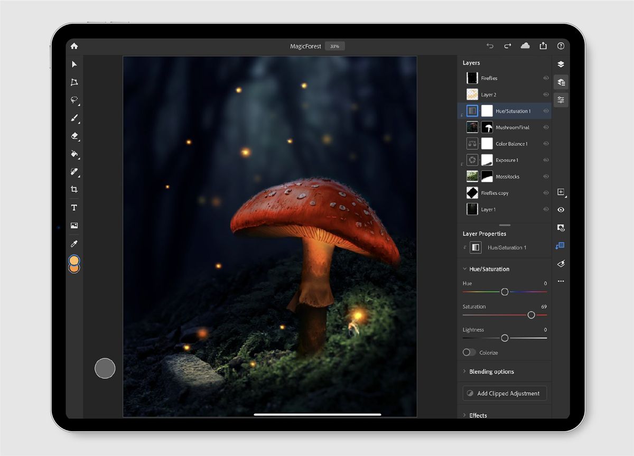
Task: Enable the Colorize toggle
Action: coord(469,352)
